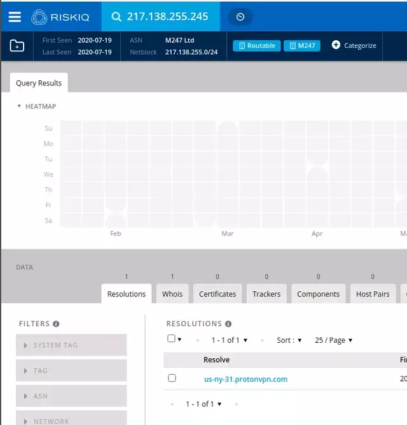The image size is (407, 425).
Task: Open the select-all checkbox dropdown arrow
Action: tap(179, 340)
